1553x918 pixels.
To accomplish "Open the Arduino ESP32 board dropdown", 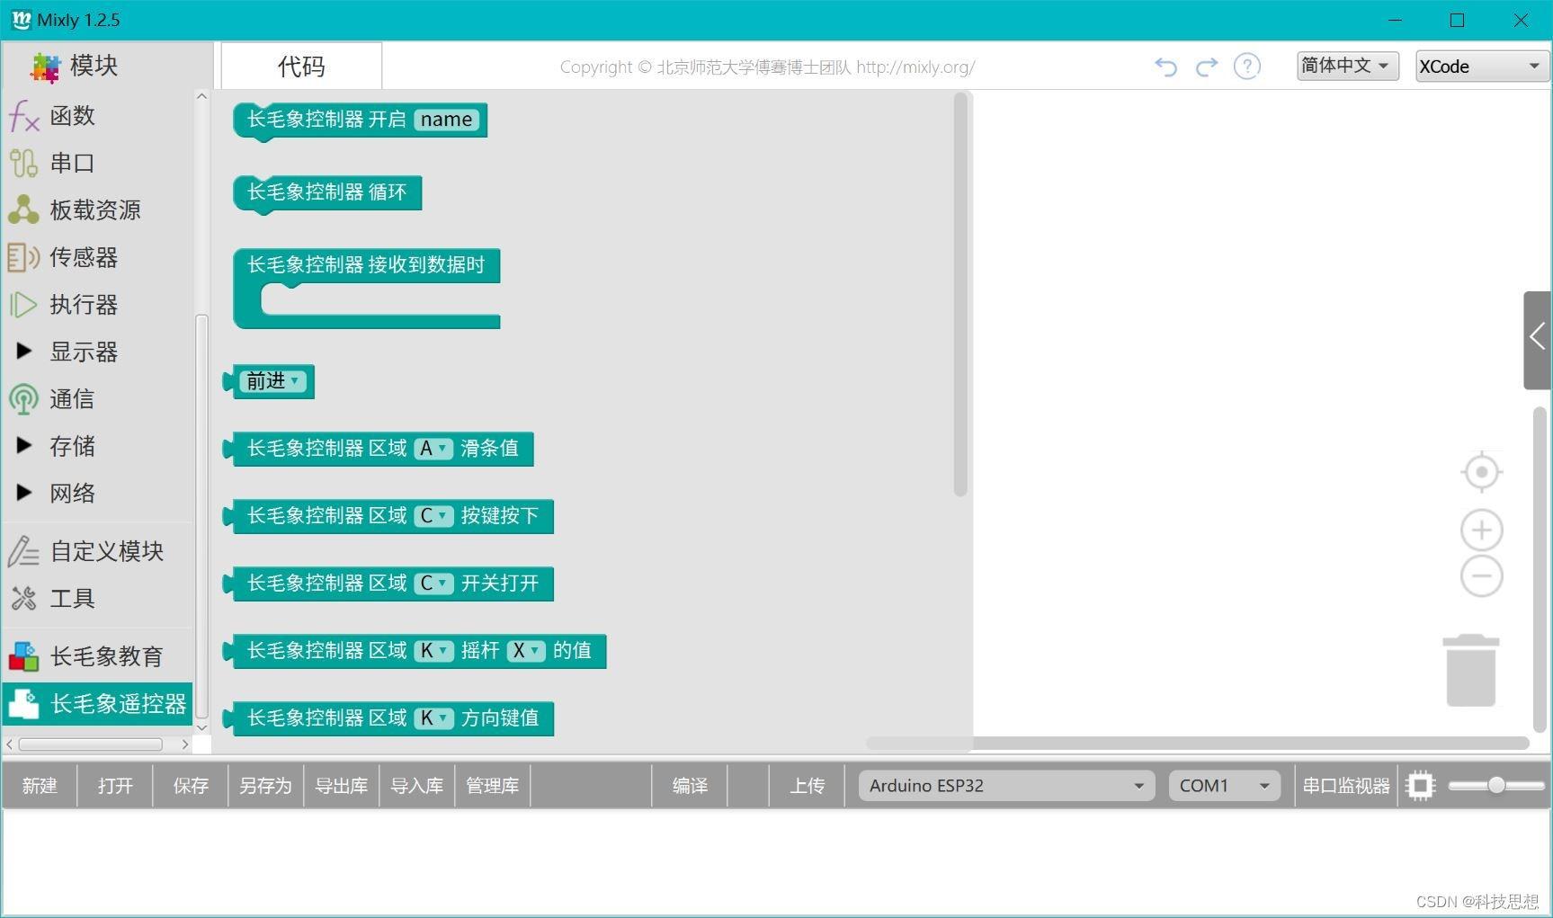I will [1005, 786].
